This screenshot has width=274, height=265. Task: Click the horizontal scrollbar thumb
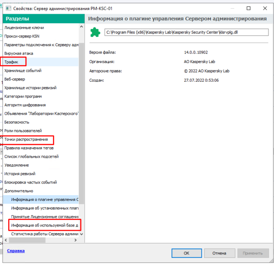coord(27,240)
